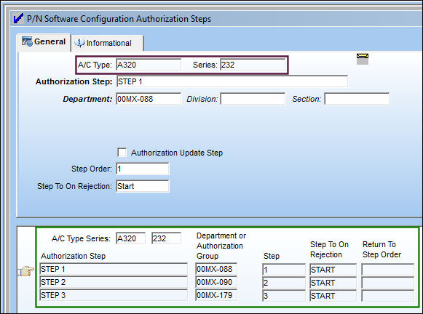423x314 pixels.
Task: Click Step cell with value 1
Action: pos(284,270)
